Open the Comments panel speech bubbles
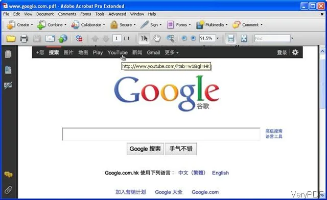Image resolution: width=327 pixels, height=200 pixels. [8, 175]
